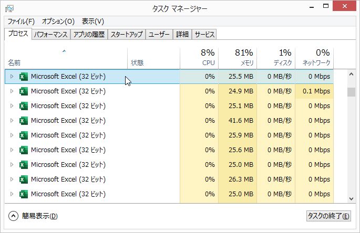Open the ファイル(F) menu

(21, 22)
